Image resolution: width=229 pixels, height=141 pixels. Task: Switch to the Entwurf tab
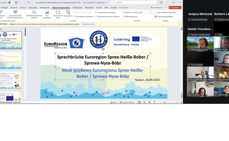coord(23,7)
